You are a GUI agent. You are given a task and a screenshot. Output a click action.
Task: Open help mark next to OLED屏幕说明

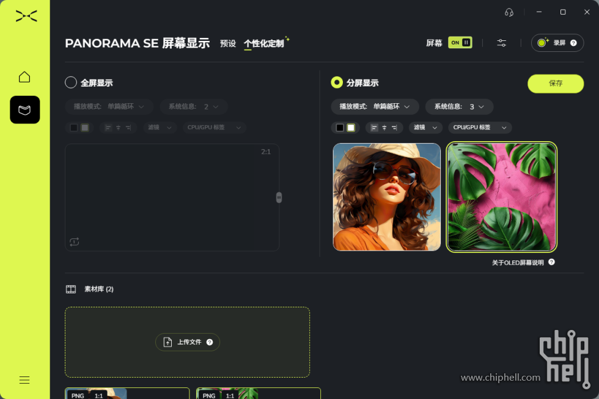pyautogui.click(x=551, y=262)
